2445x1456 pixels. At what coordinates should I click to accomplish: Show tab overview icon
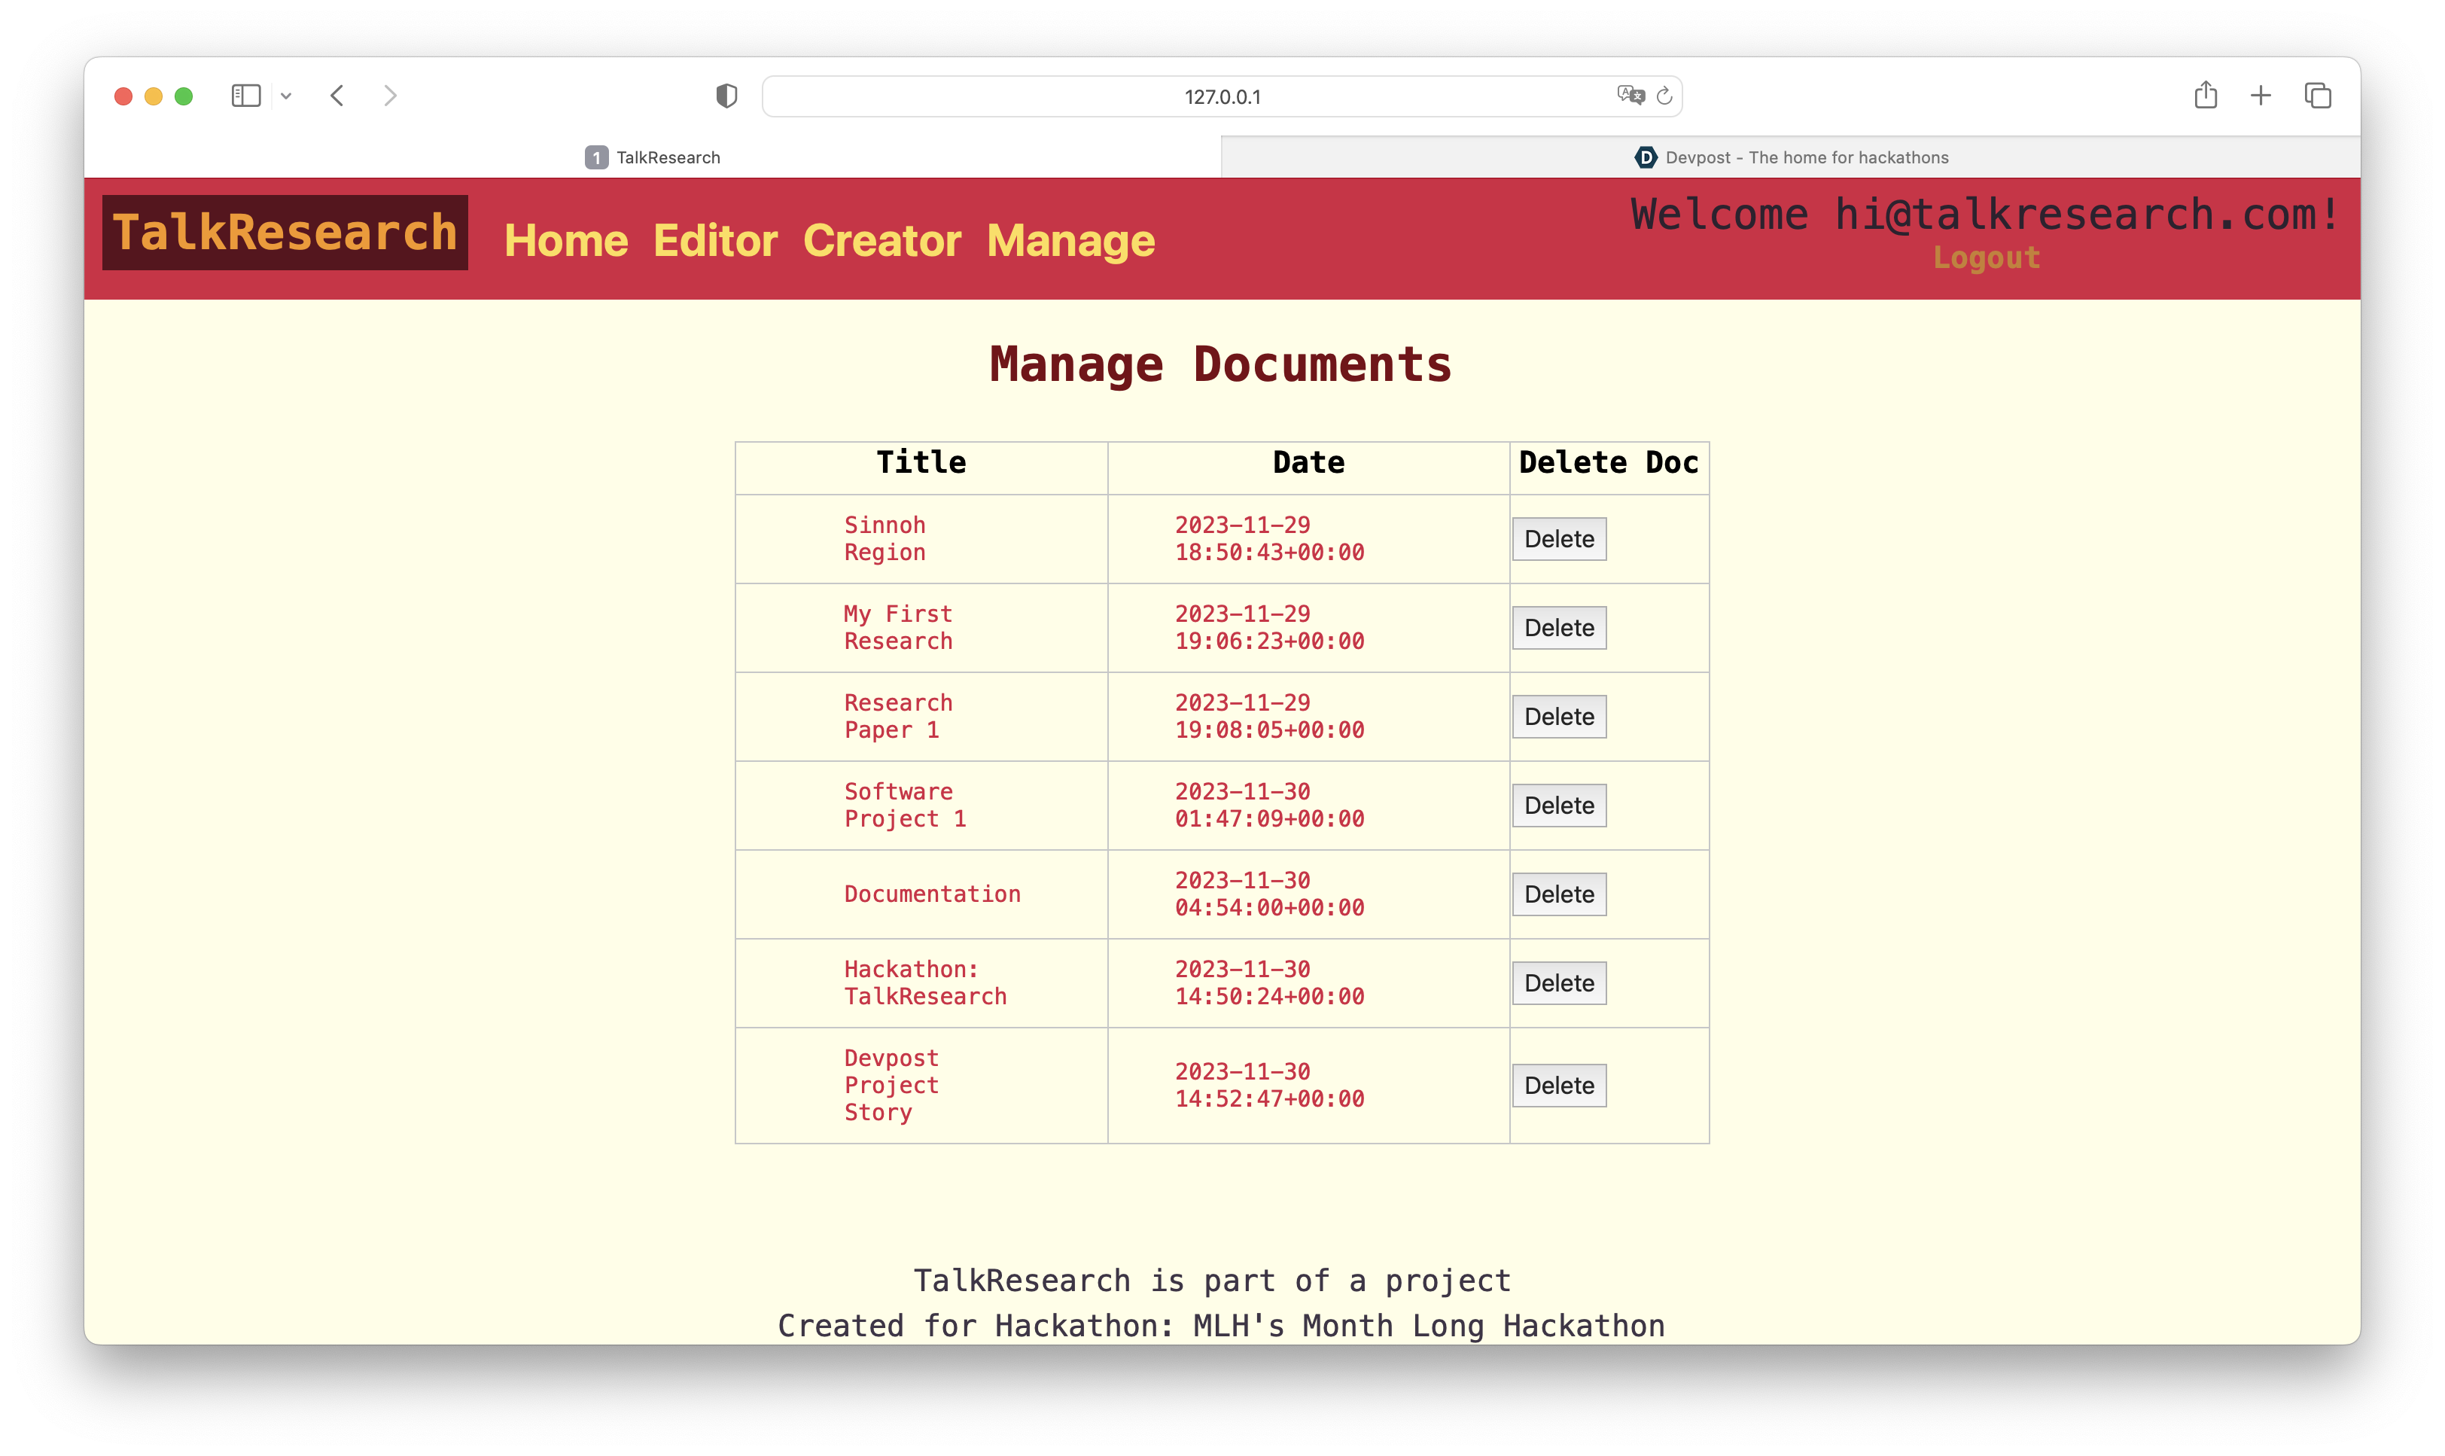tap(2318, 96)
